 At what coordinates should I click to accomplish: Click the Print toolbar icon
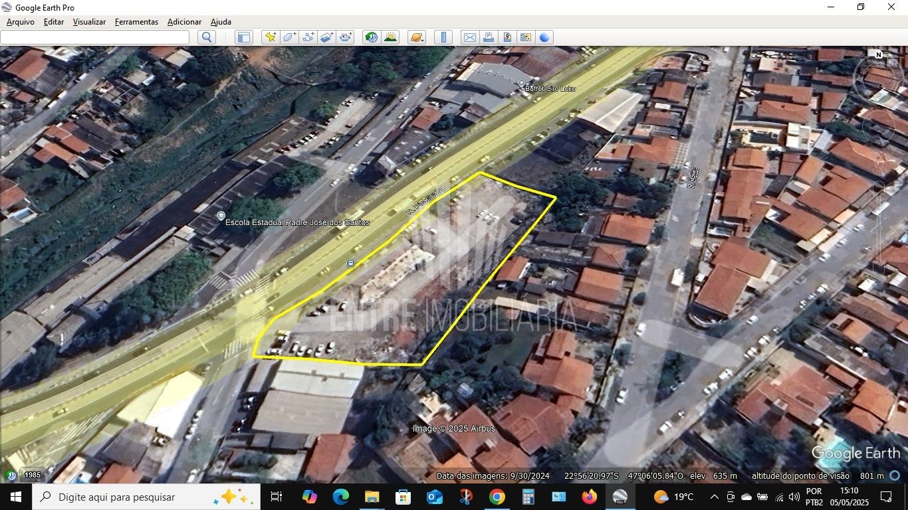click(489, 37)
